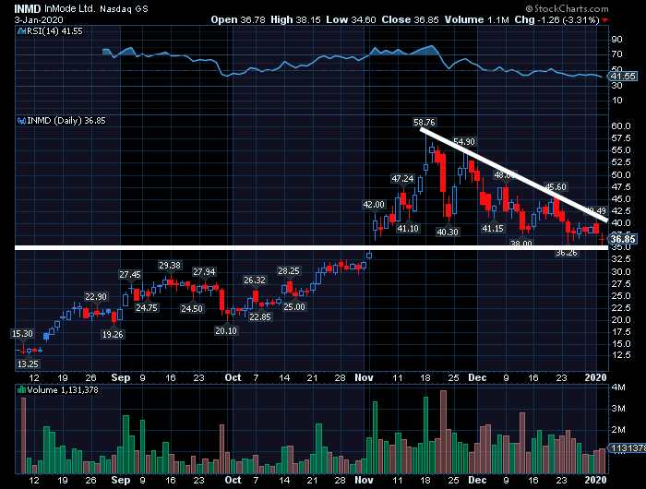Click the Nov label on price axis
646x489 pixels.
tap(364, 377)
